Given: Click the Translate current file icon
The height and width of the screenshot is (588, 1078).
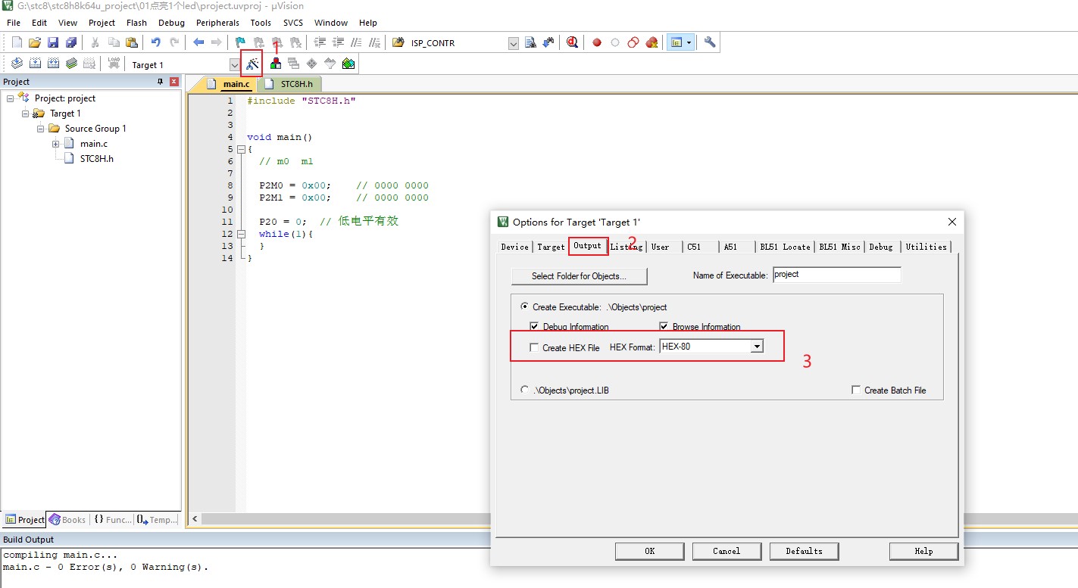Looking at the screenshot, I should (17, 64).
